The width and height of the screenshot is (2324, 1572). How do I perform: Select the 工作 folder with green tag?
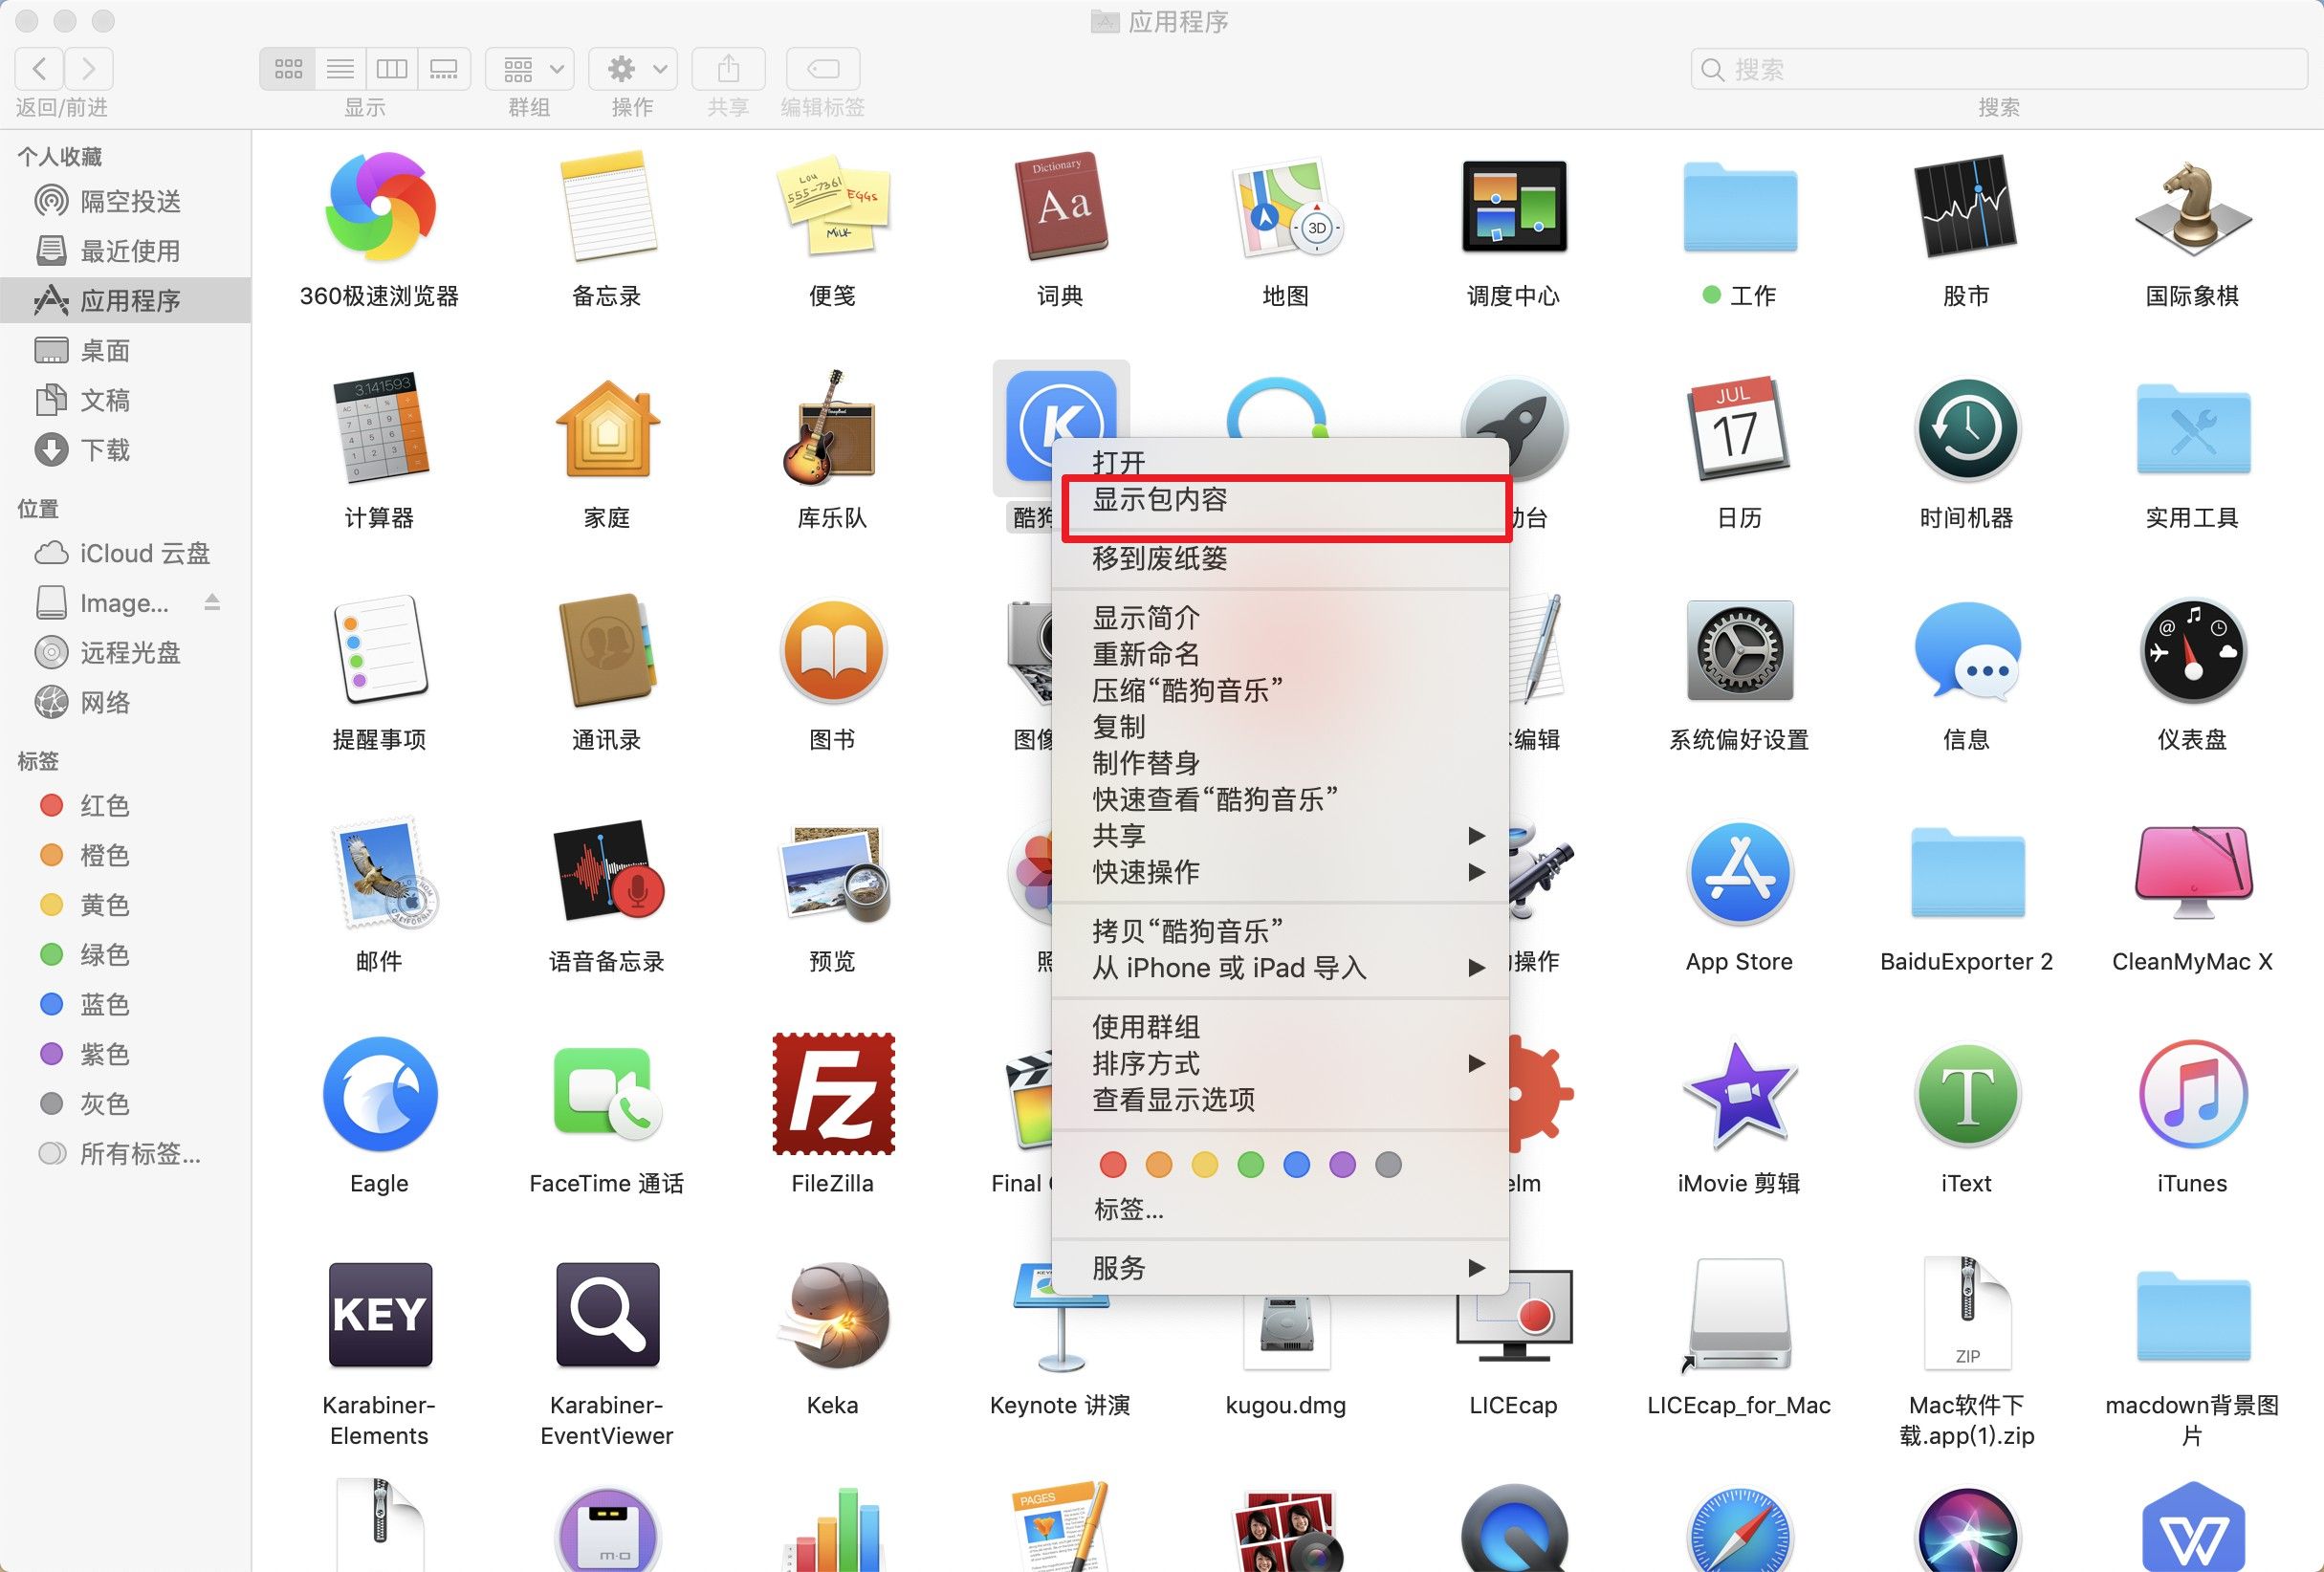coord(1739,208)
